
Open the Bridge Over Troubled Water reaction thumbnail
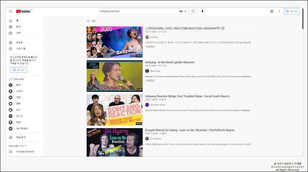pos(114,110)
